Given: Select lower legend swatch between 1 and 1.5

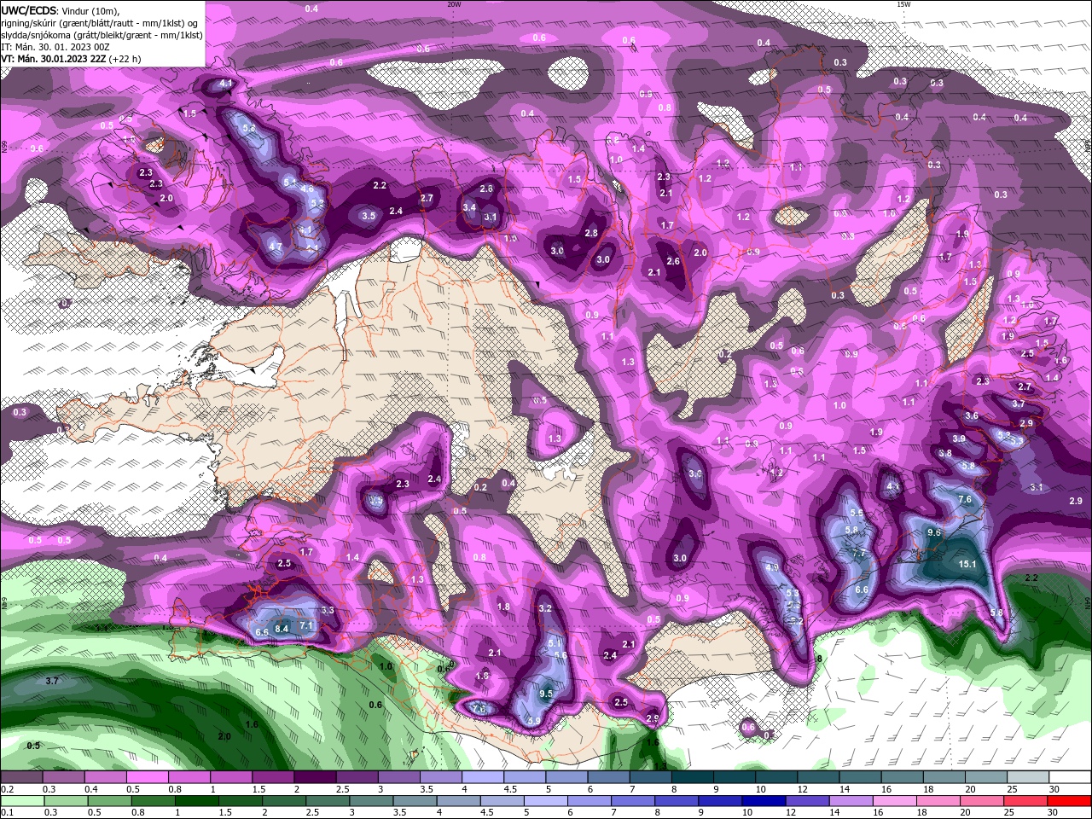Looking at the screenshot, I should [197, 800].
